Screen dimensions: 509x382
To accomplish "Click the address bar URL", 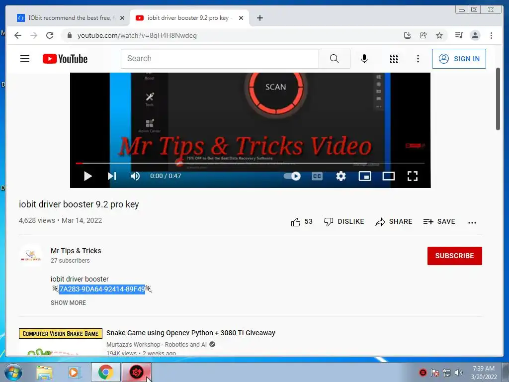I will (x=137, y=35).
